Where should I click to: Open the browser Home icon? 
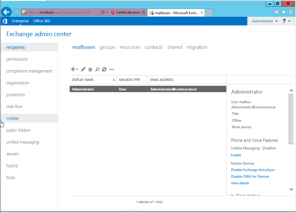pyautogui.click(x=276, y=12)
